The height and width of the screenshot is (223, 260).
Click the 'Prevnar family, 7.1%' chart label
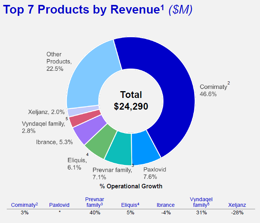click(x=112, y=174)
